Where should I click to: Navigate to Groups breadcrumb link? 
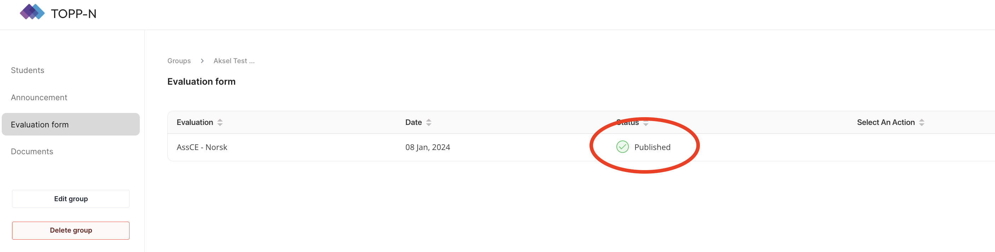coord(179,61)
